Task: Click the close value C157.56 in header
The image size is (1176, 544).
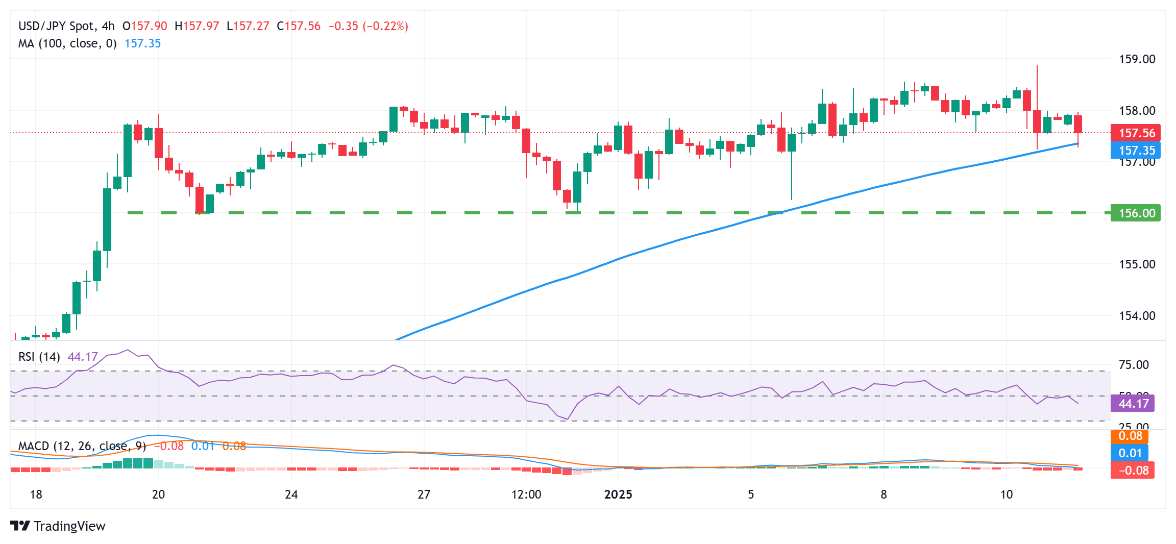Action: 299,26
